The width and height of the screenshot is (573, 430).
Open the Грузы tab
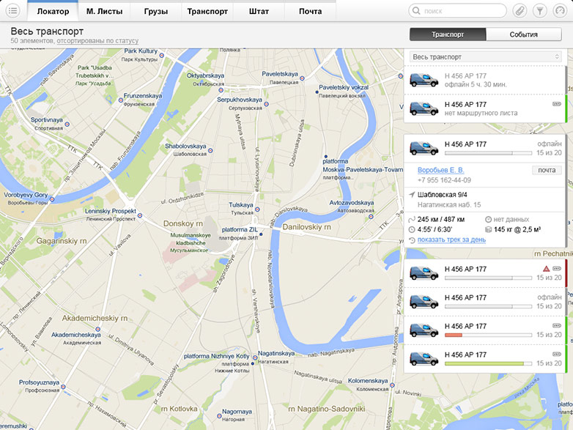tap(156, 11)
